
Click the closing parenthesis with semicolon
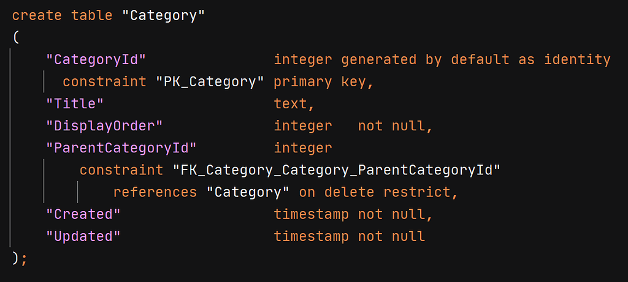point(18,258)
